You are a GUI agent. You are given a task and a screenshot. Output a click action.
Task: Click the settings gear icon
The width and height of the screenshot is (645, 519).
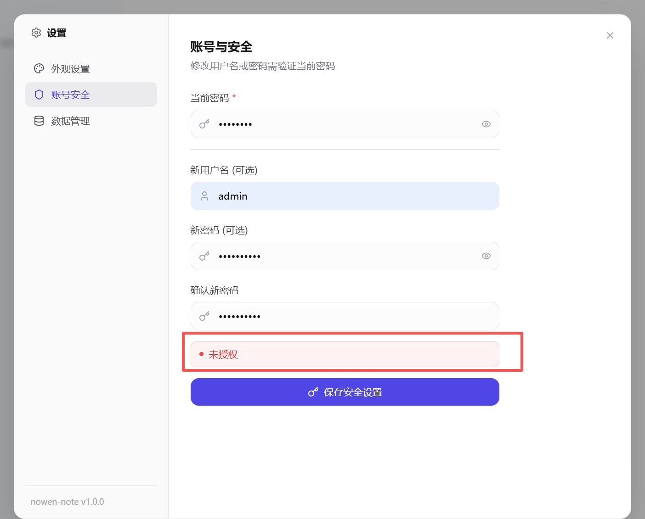[x=36, y=33]
